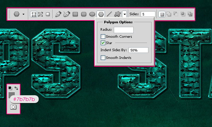212x127 pixels.
Task: Click the Sides input field
Action: (x=148, y=14)
